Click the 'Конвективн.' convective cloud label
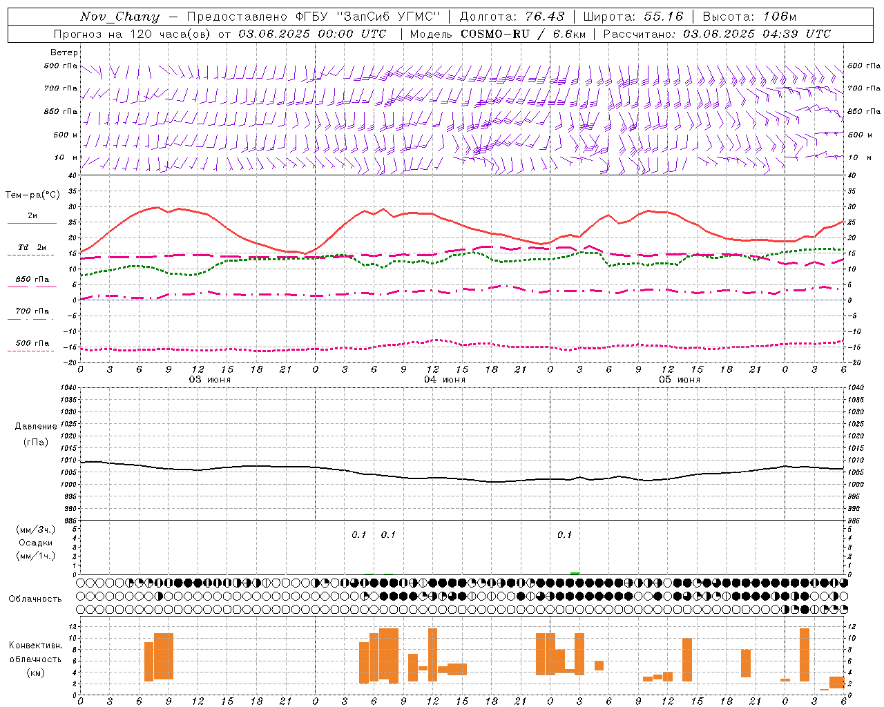This screenshot has width=884, height=707. pyautogui.click(x=36, y=645)
